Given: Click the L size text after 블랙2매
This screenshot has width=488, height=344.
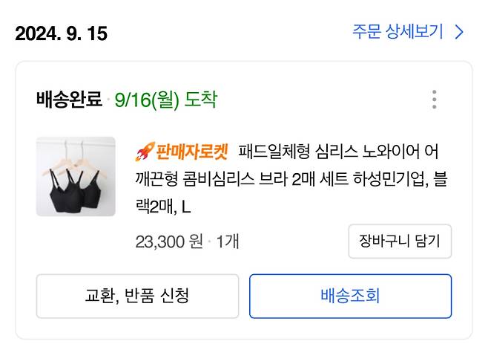Looking at the screenshot, I should [x=186, y=206].
